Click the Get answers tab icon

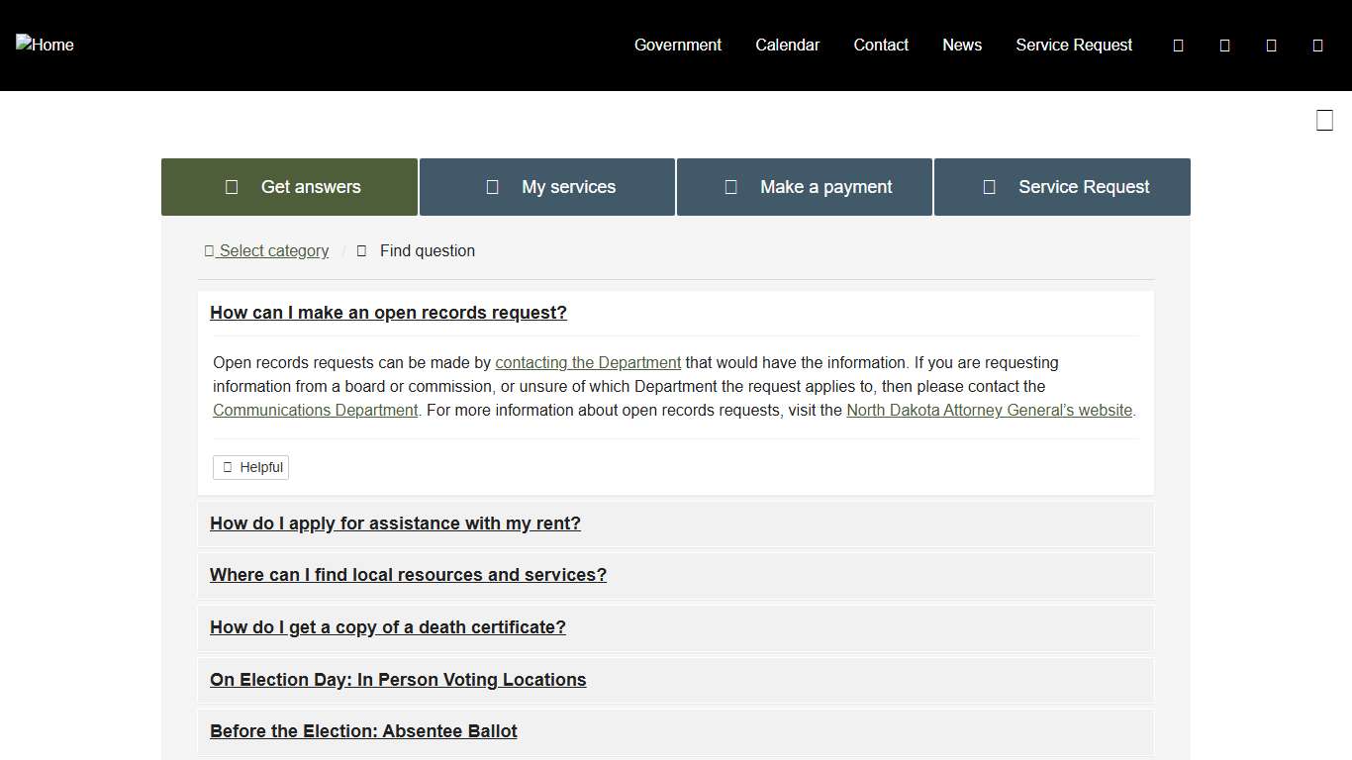231,186
